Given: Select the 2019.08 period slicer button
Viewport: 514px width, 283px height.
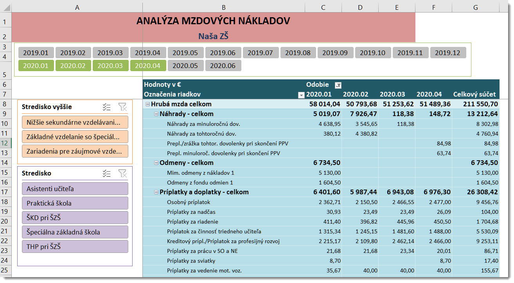Looking at the screenshot, I should click(x=298, y=53).
